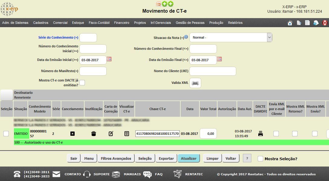
Task: Click the papers with blue circle icon
Action: (x=316, y=23)
